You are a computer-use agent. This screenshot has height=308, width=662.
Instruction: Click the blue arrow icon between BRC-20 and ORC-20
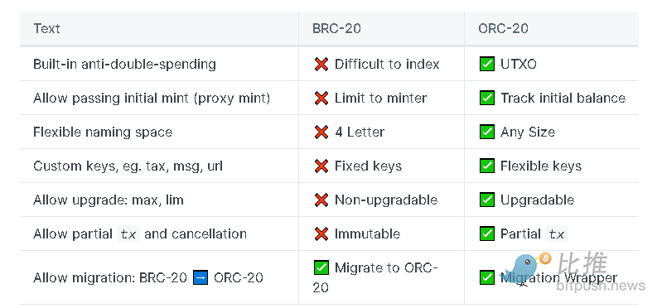point(201,277)
